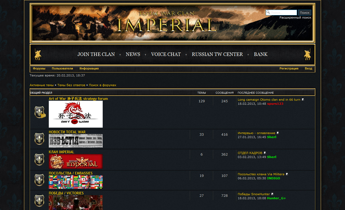
Task: Click the Art of War forum shield icon
Action: pyautogui.click(x=40, y=112)
